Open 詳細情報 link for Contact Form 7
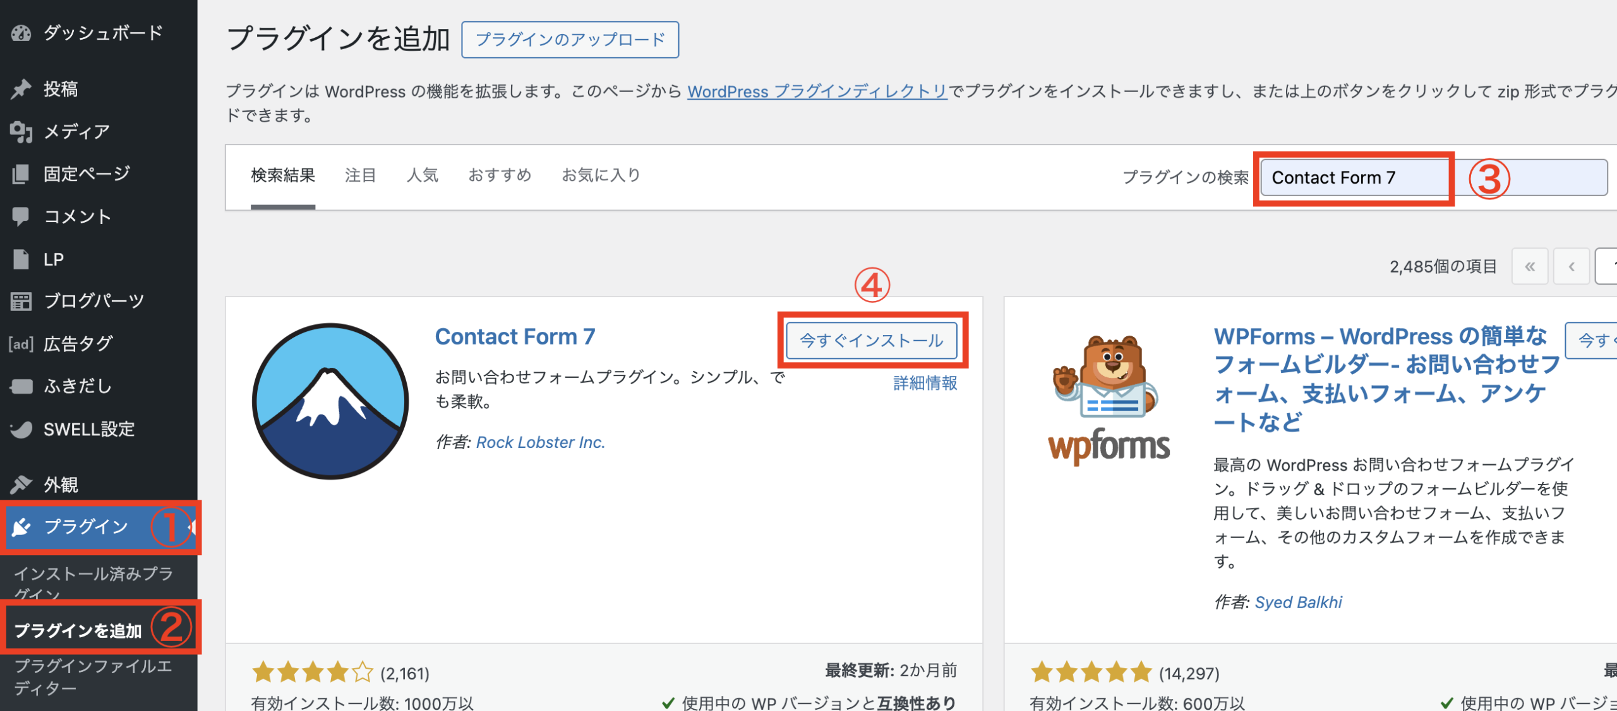This screenshot has width=1617, height=711. click(925, 383)
